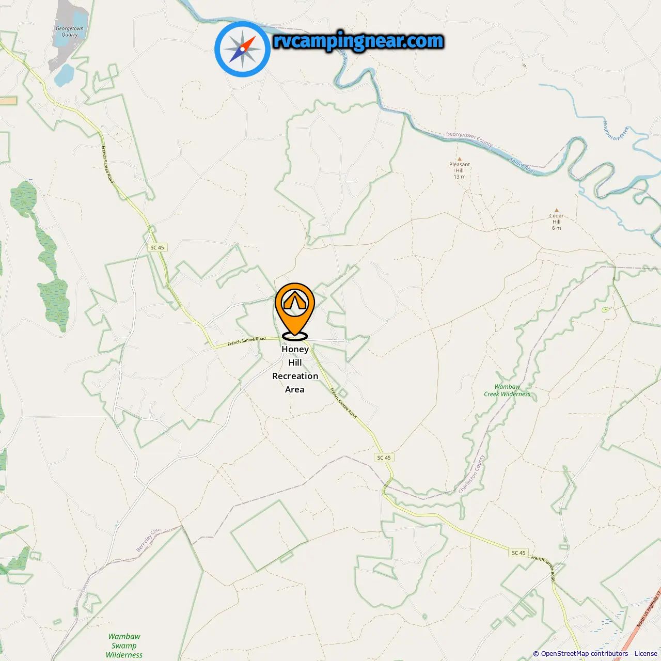This screenshot has height=661, width=661.
Task: Click the blue quarry pond
Action: 65,75
